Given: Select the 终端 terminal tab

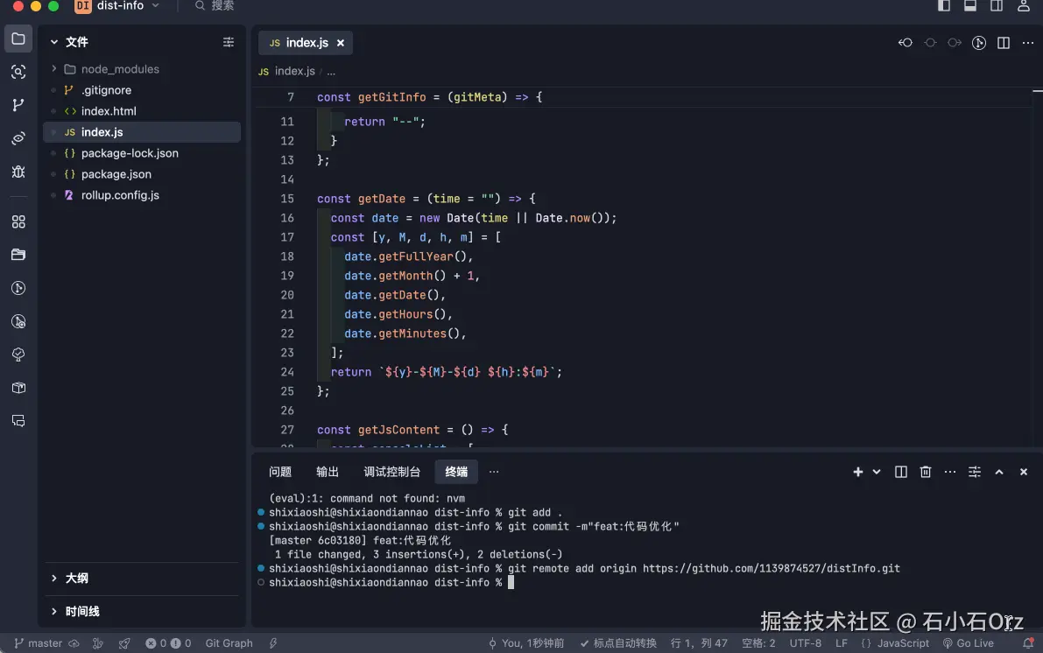Looking at the screenshot, I should pyautogui.click(x=456, y=472).
